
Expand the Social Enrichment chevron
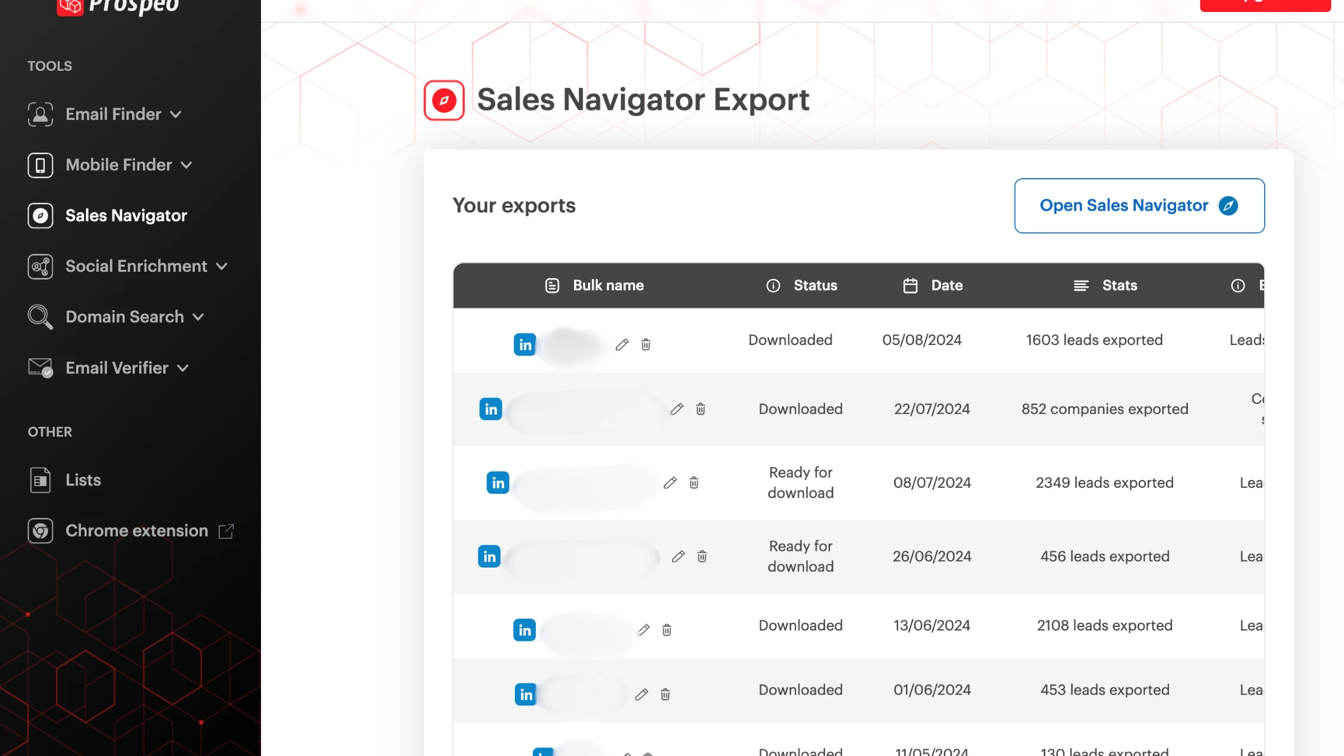(x=222, y=266)
